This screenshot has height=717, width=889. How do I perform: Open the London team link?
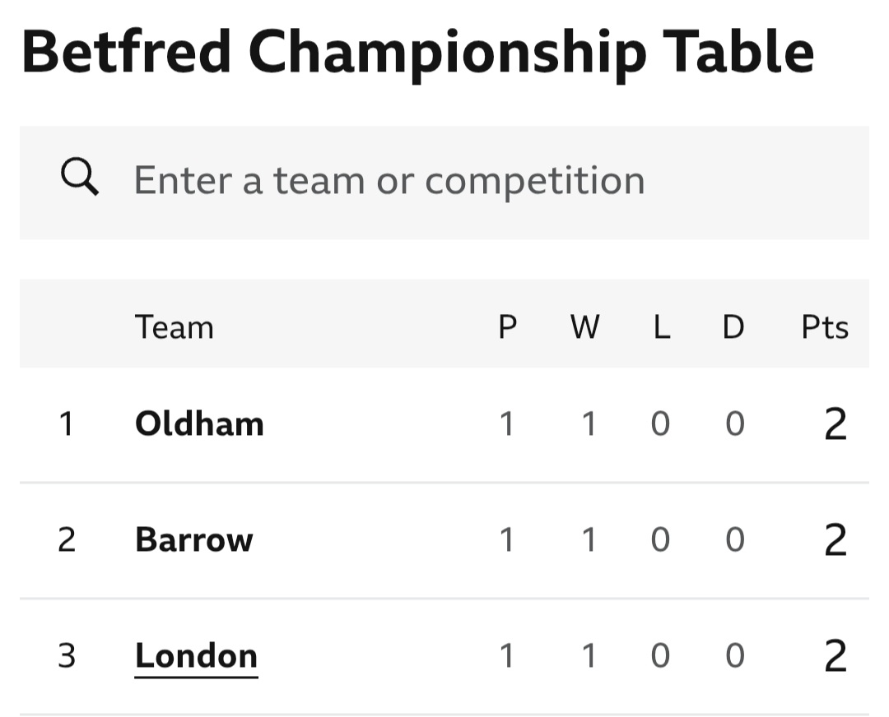196,656
